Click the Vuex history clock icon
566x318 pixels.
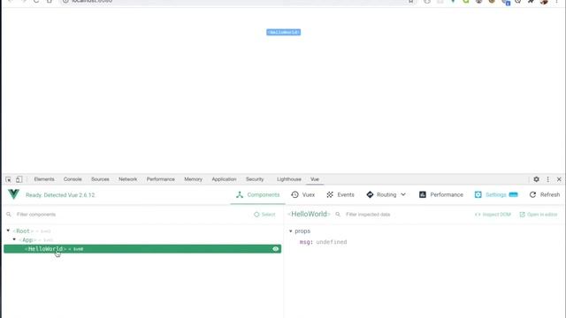click(294, 194)
